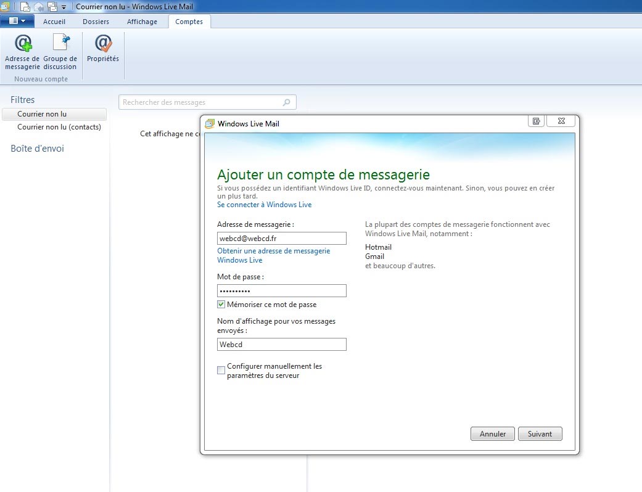
Task: Select Courrier non lu (contacts) filter
Action: click(x=59, y=127)
